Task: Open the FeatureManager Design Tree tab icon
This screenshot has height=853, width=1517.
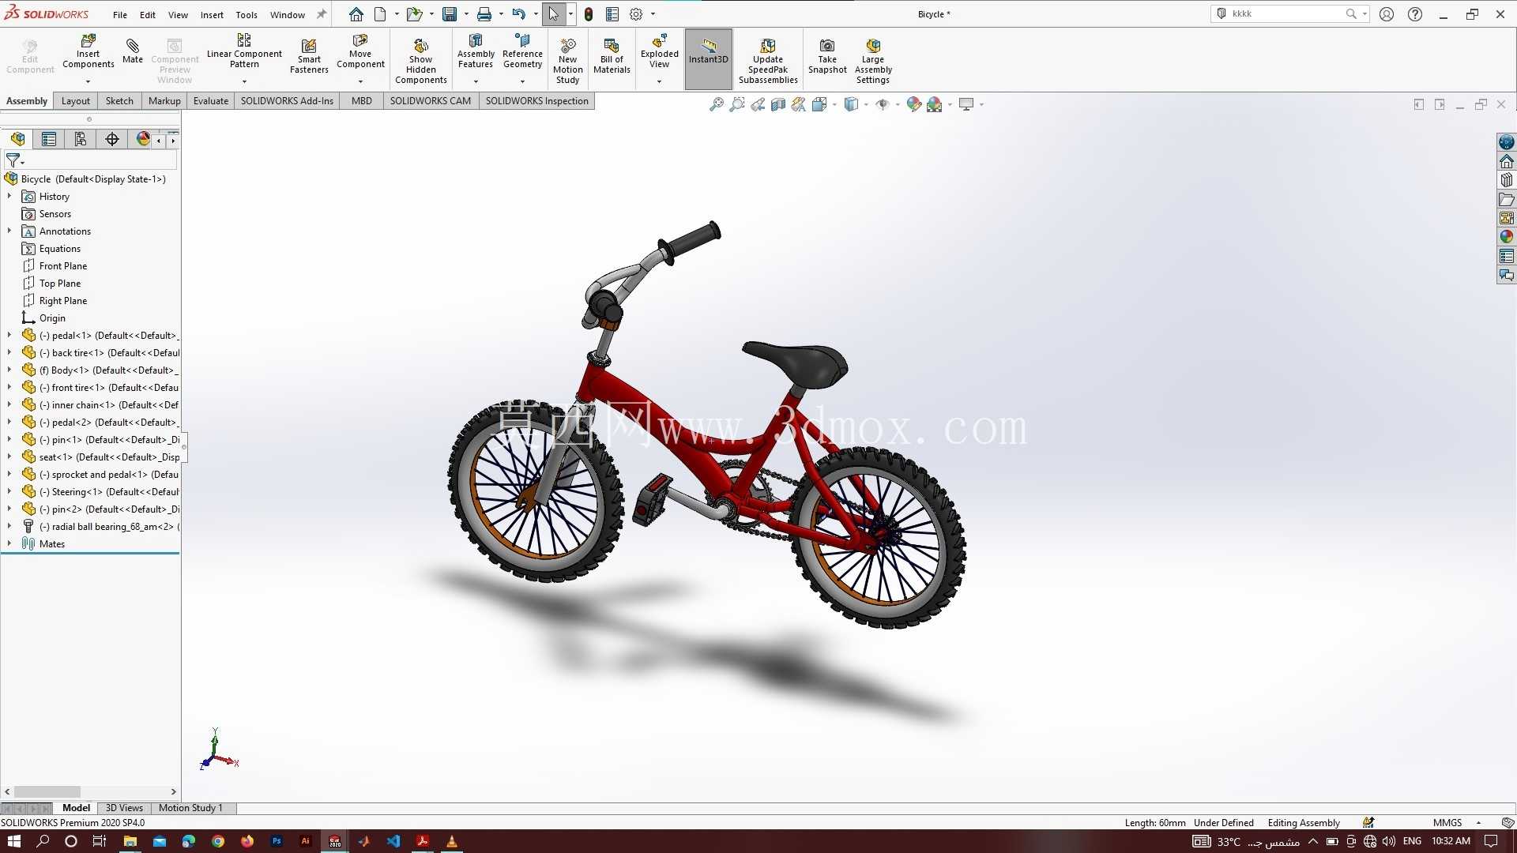Action: click(17, 139)
